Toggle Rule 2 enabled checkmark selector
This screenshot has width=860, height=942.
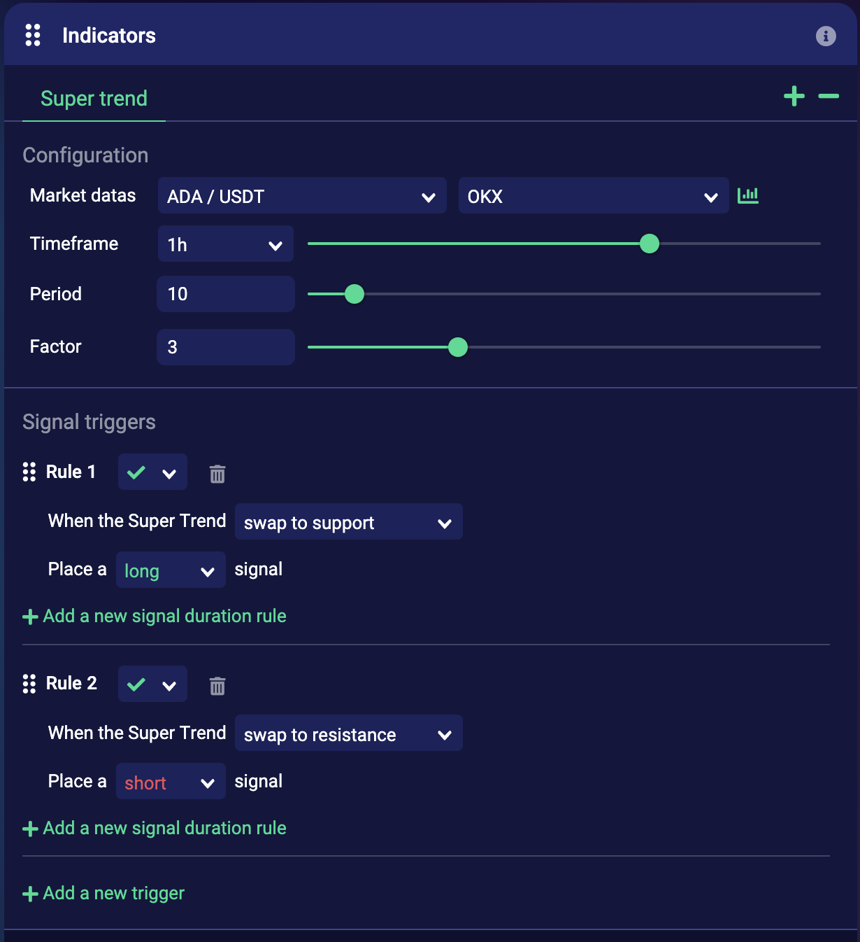pos(152,684)
